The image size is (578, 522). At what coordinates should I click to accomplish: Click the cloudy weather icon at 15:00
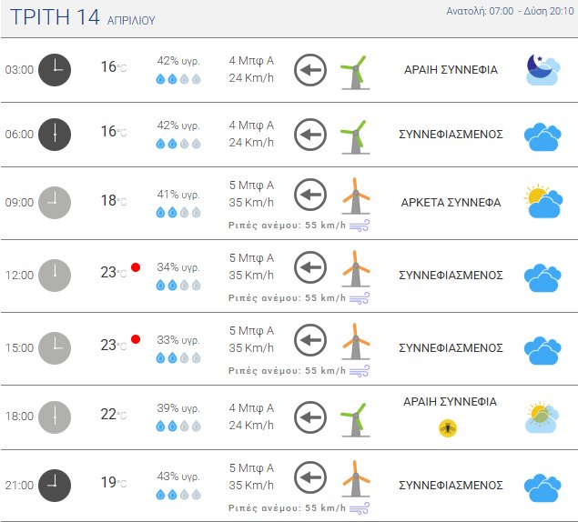coord(542,349)
